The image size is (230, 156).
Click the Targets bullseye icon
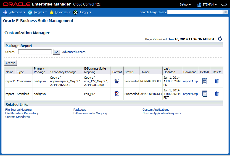pos(30,12)
